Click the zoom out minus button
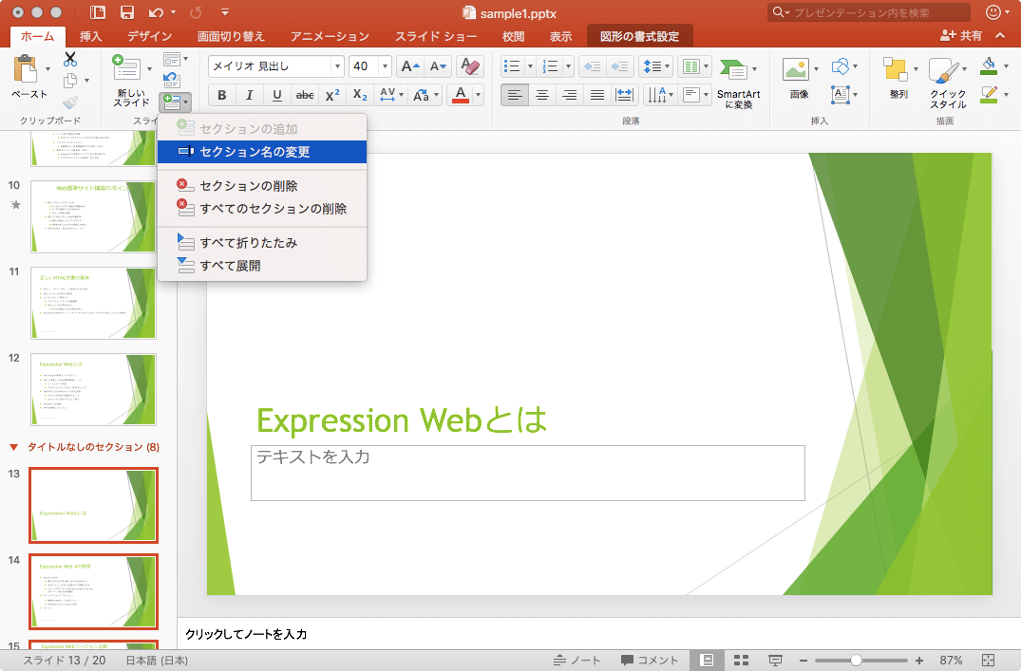 803,660
